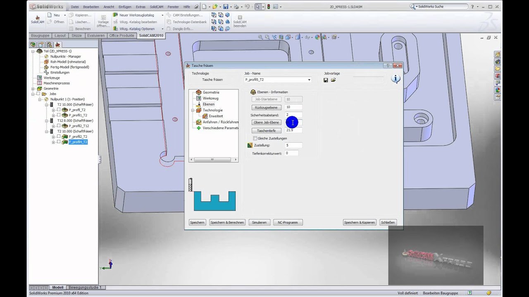Screen dimensions: 529x297
Task: Expand the P_profil_T2 job node
Action: (x=53, y=110)
